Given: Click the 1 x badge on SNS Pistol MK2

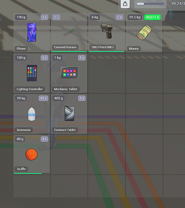Looking at the screenshot, I should tap(120, 17).
